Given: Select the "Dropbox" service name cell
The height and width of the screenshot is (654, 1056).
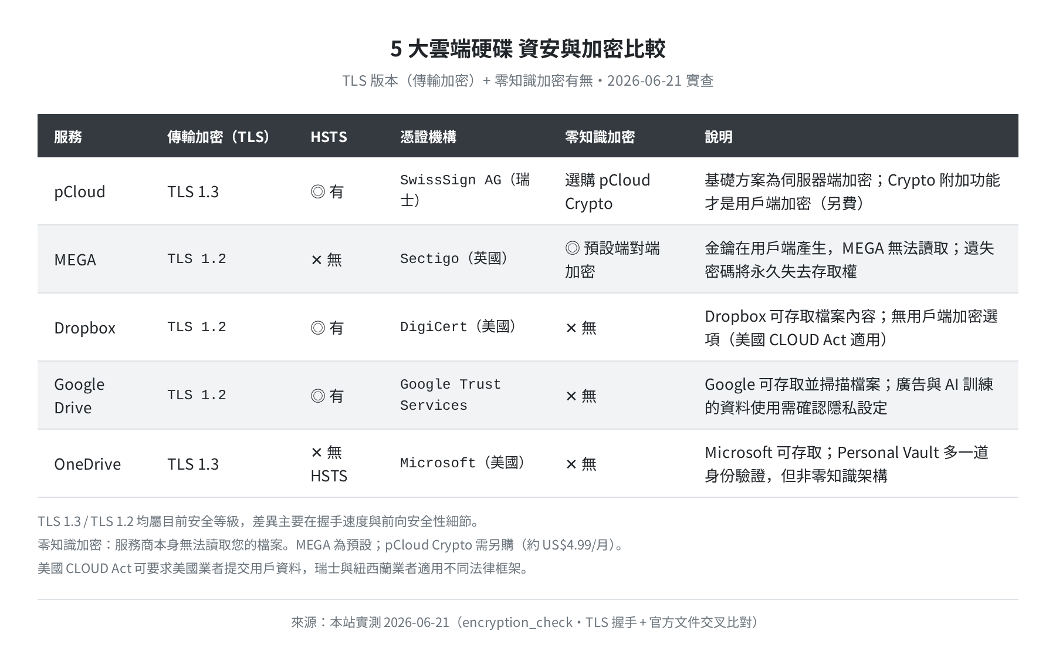Looking at the screenshot, I should click(x=85, y=328).
